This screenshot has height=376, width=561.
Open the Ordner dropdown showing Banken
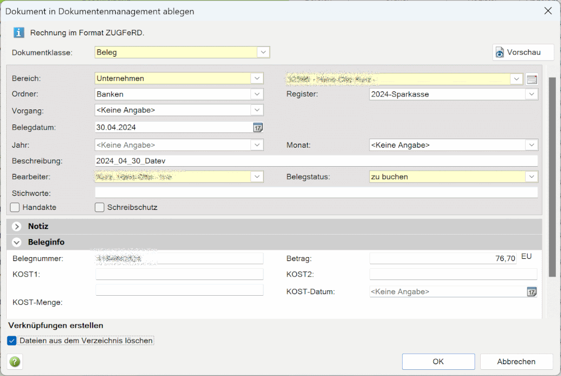pos(257,94)
